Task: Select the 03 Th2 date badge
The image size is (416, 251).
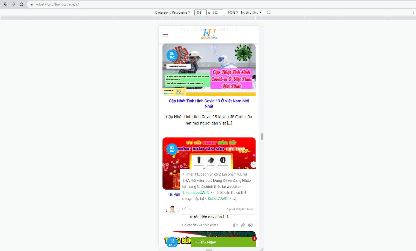Action: 172,149
